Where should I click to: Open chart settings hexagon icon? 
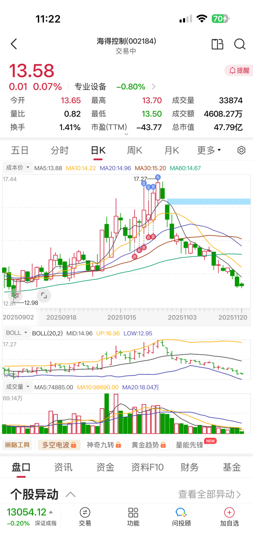241,150
